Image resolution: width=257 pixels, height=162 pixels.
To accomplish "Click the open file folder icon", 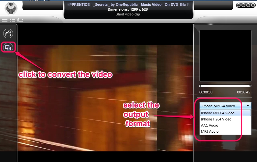I will point(8,33).
